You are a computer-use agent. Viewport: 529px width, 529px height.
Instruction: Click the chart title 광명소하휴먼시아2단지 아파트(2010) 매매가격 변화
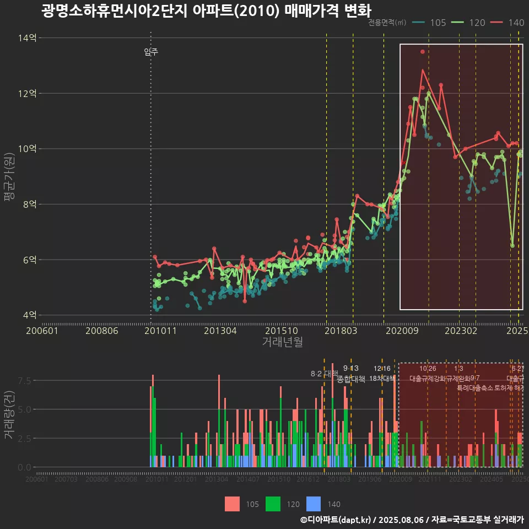click(x=207, y=10)
